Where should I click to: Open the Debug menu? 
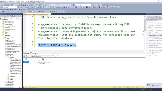click(24, 3)
